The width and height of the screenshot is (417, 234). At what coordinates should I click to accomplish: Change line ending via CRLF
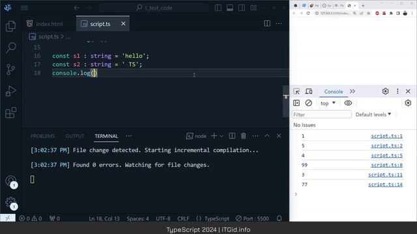(x=183, y=218)
